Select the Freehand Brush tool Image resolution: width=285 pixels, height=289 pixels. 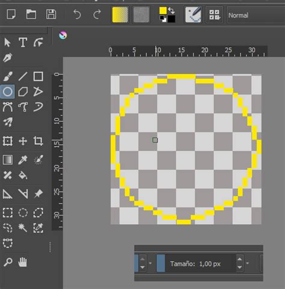pyautogui.click(x=8, y=76)
